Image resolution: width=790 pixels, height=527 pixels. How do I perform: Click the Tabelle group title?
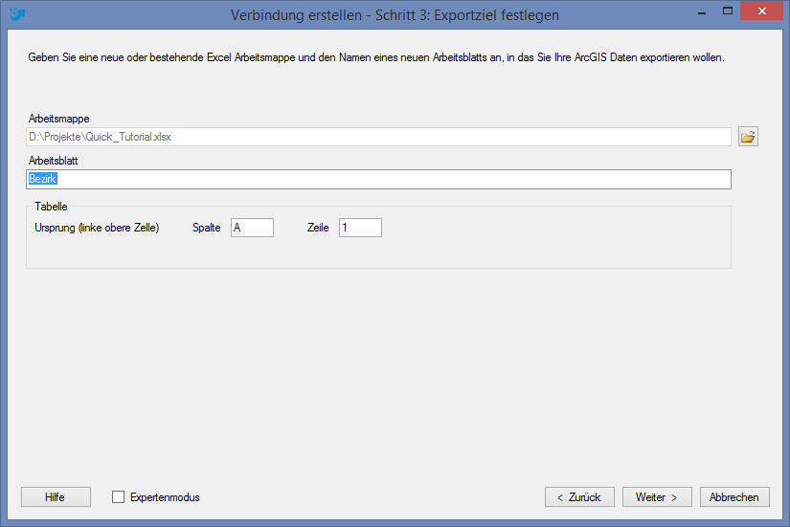[x=51, y=207]
